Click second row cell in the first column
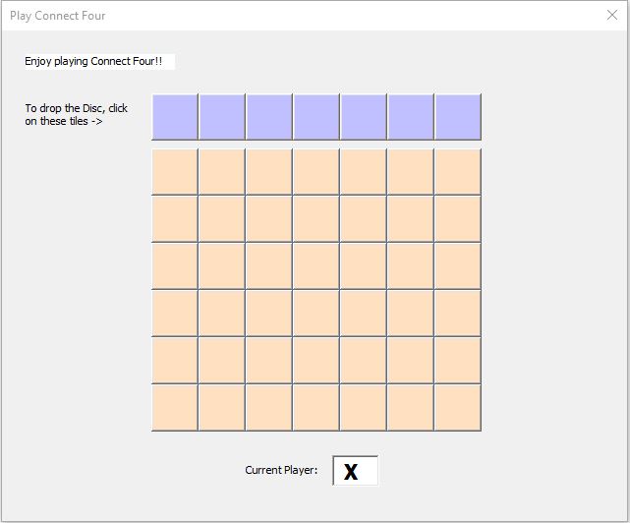 175,218
